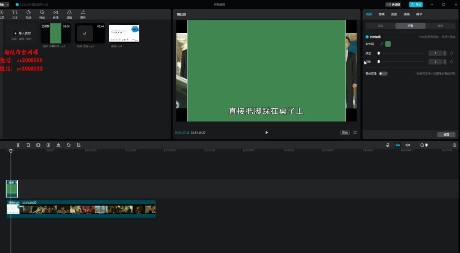Screen dimensions: 460x253
Task: Click the crop tool icon in timeline toolbar
Action: pyautogui.click(x=79, y=145)
